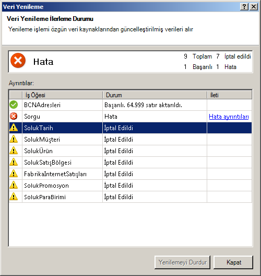Viewport: 261px width, 276px height.
Task: Select the BCNAdresleri row
Action: point(130,105)
